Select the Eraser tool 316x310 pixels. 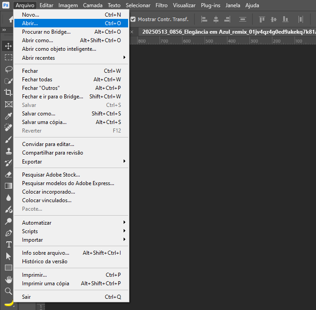click(8, 174)
